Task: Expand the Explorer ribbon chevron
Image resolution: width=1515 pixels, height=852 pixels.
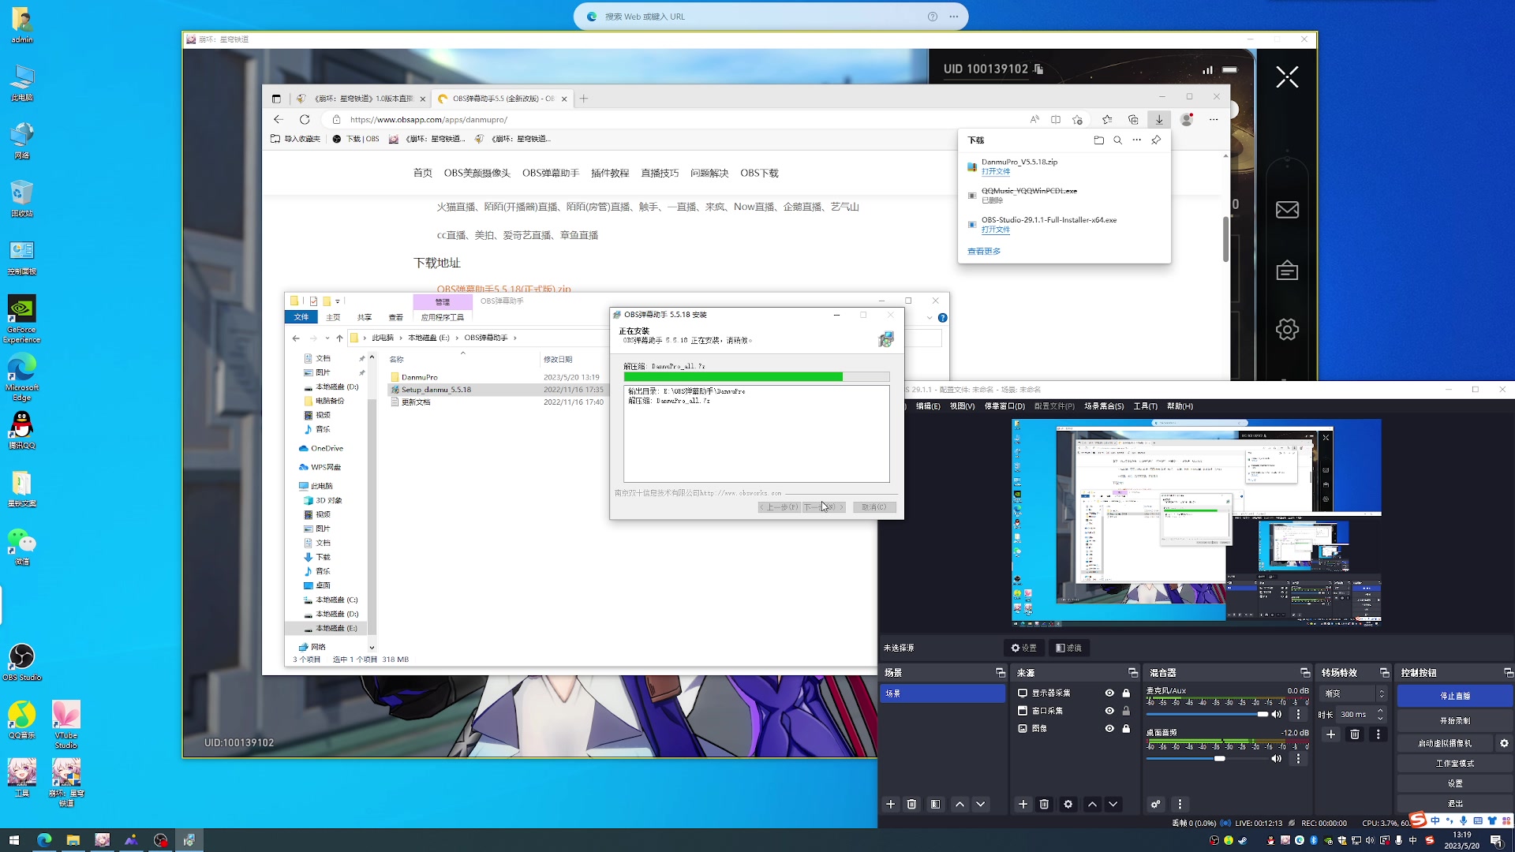Action: tap(930, 317)
